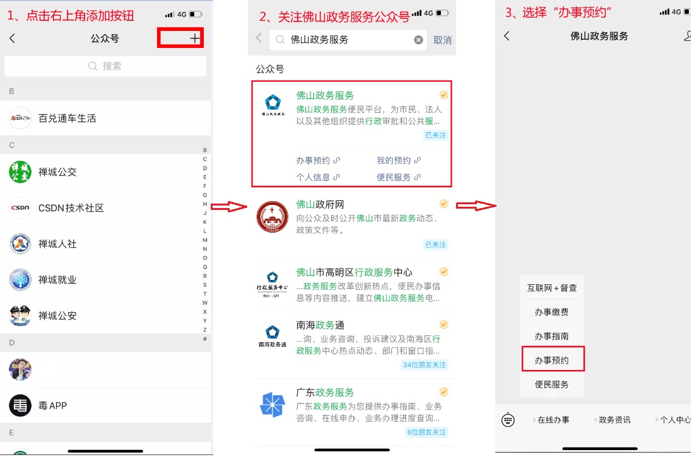Tap the verified badge beside 佛山政务服务
692x457 pixels.
pos(443,95)
